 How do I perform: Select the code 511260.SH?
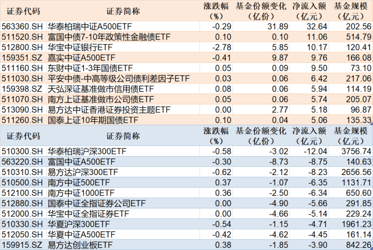point(22,120)
